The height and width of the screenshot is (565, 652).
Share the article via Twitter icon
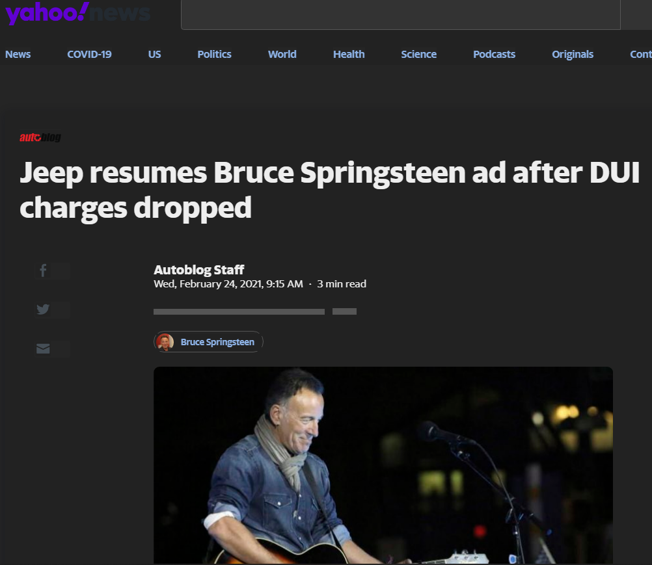[x=43, y=309]
